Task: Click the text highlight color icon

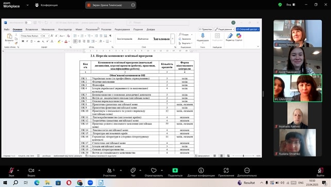Action: pos(59,41)
